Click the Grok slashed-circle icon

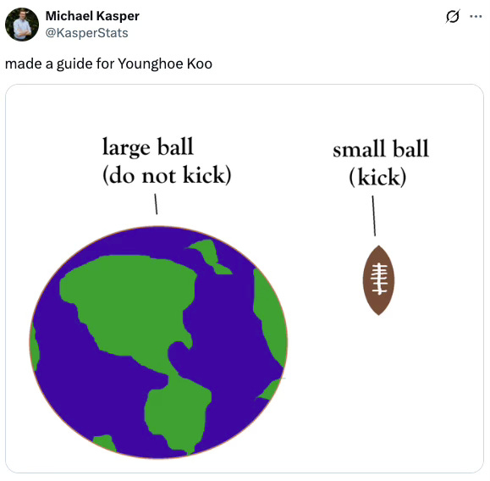[453, 16]
